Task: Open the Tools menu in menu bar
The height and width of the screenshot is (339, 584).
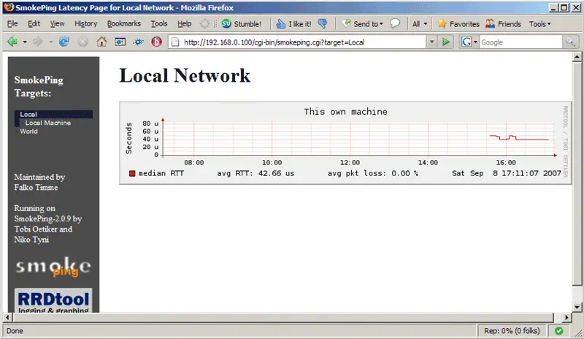Action: pos(159,23)
